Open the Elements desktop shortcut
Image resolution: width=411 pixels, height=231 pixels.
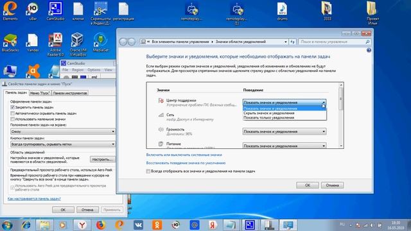10,11
